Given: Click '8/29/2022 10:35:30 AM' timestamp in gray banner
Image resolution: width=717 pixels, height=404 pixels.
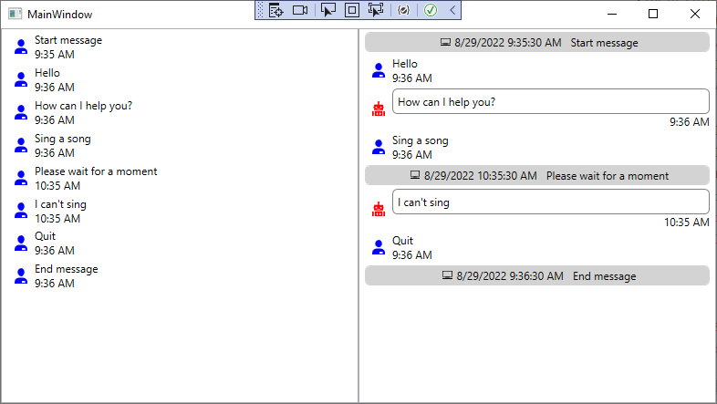Looking at the screenshot, I should [x=480, y=175].
